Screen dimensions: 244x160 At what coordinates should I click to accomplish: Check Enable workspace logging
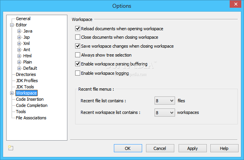click(x=77, y=73)
